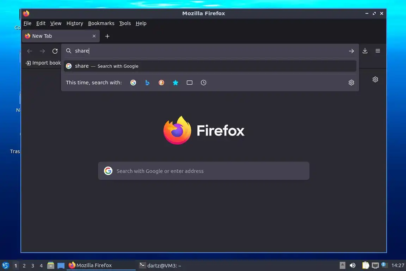
Task: Search this time with Google icon
Action: pos(133,83)
